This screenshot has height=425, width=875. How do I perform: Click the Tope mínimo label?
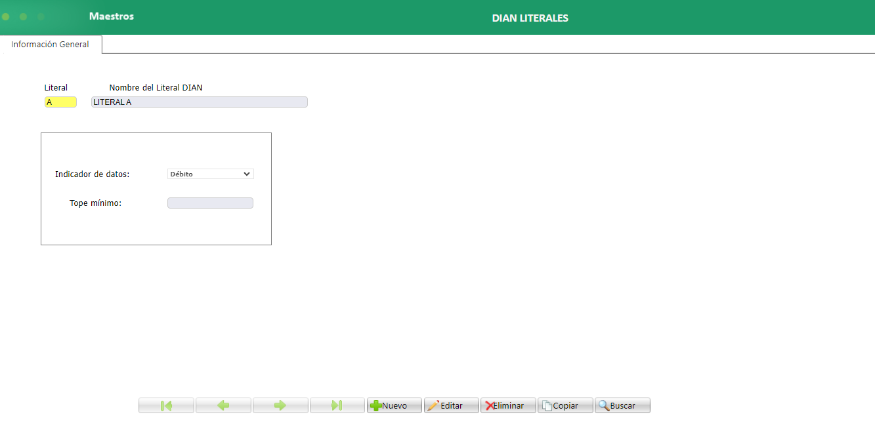pyautogui.click(x=96, y=203)
